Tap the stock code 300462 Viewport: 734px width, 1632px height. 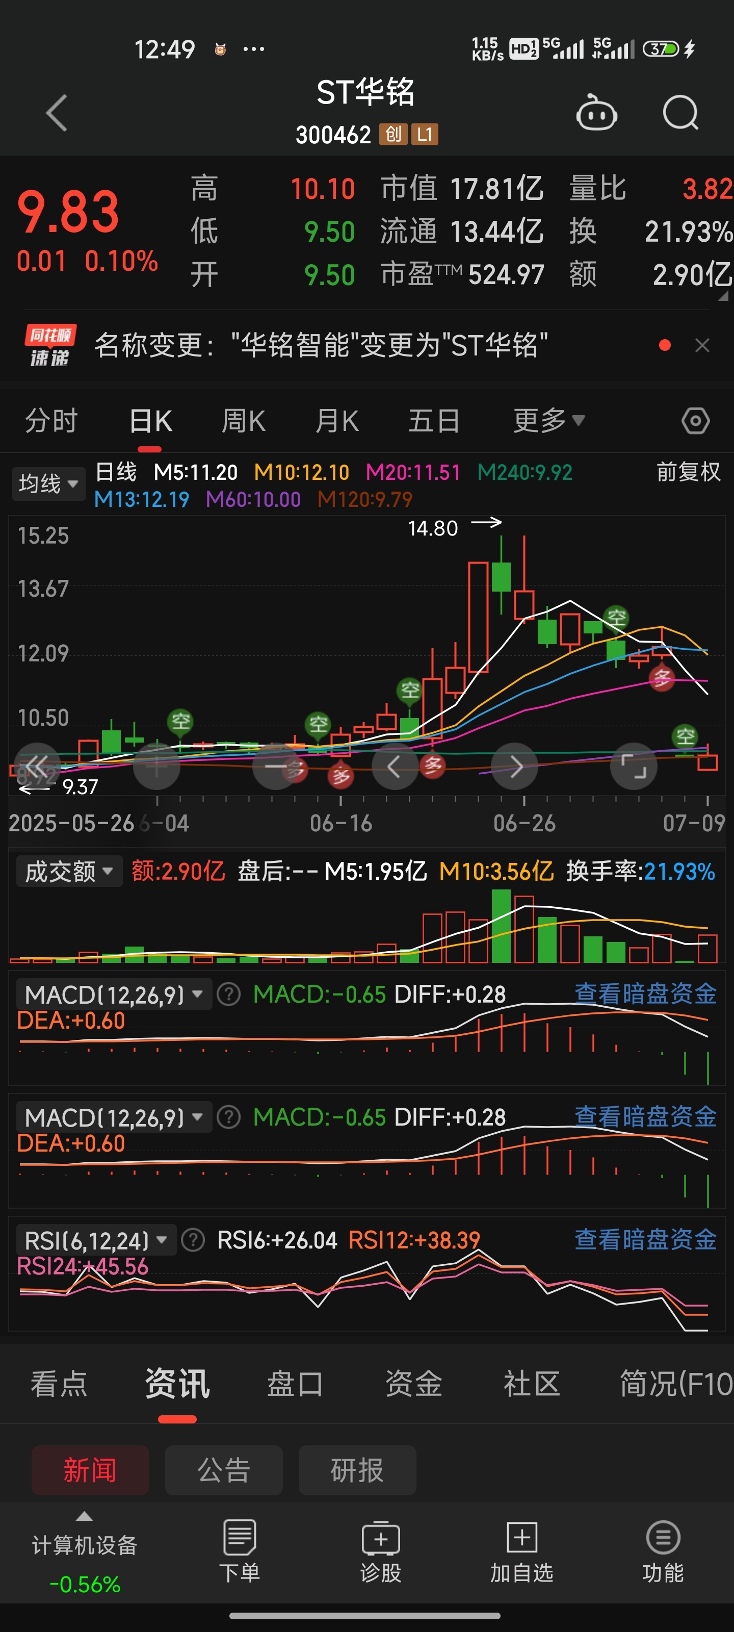[x=333, y=134]
